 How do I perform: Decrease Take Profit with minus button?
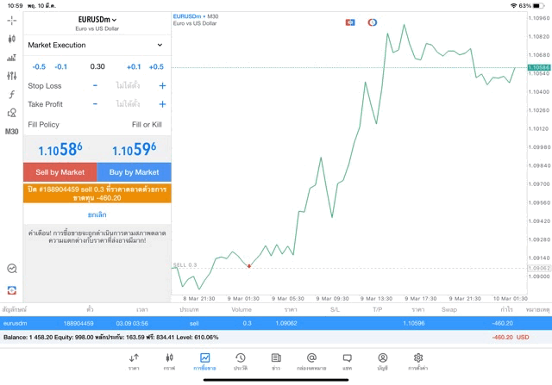click(95, 104)
